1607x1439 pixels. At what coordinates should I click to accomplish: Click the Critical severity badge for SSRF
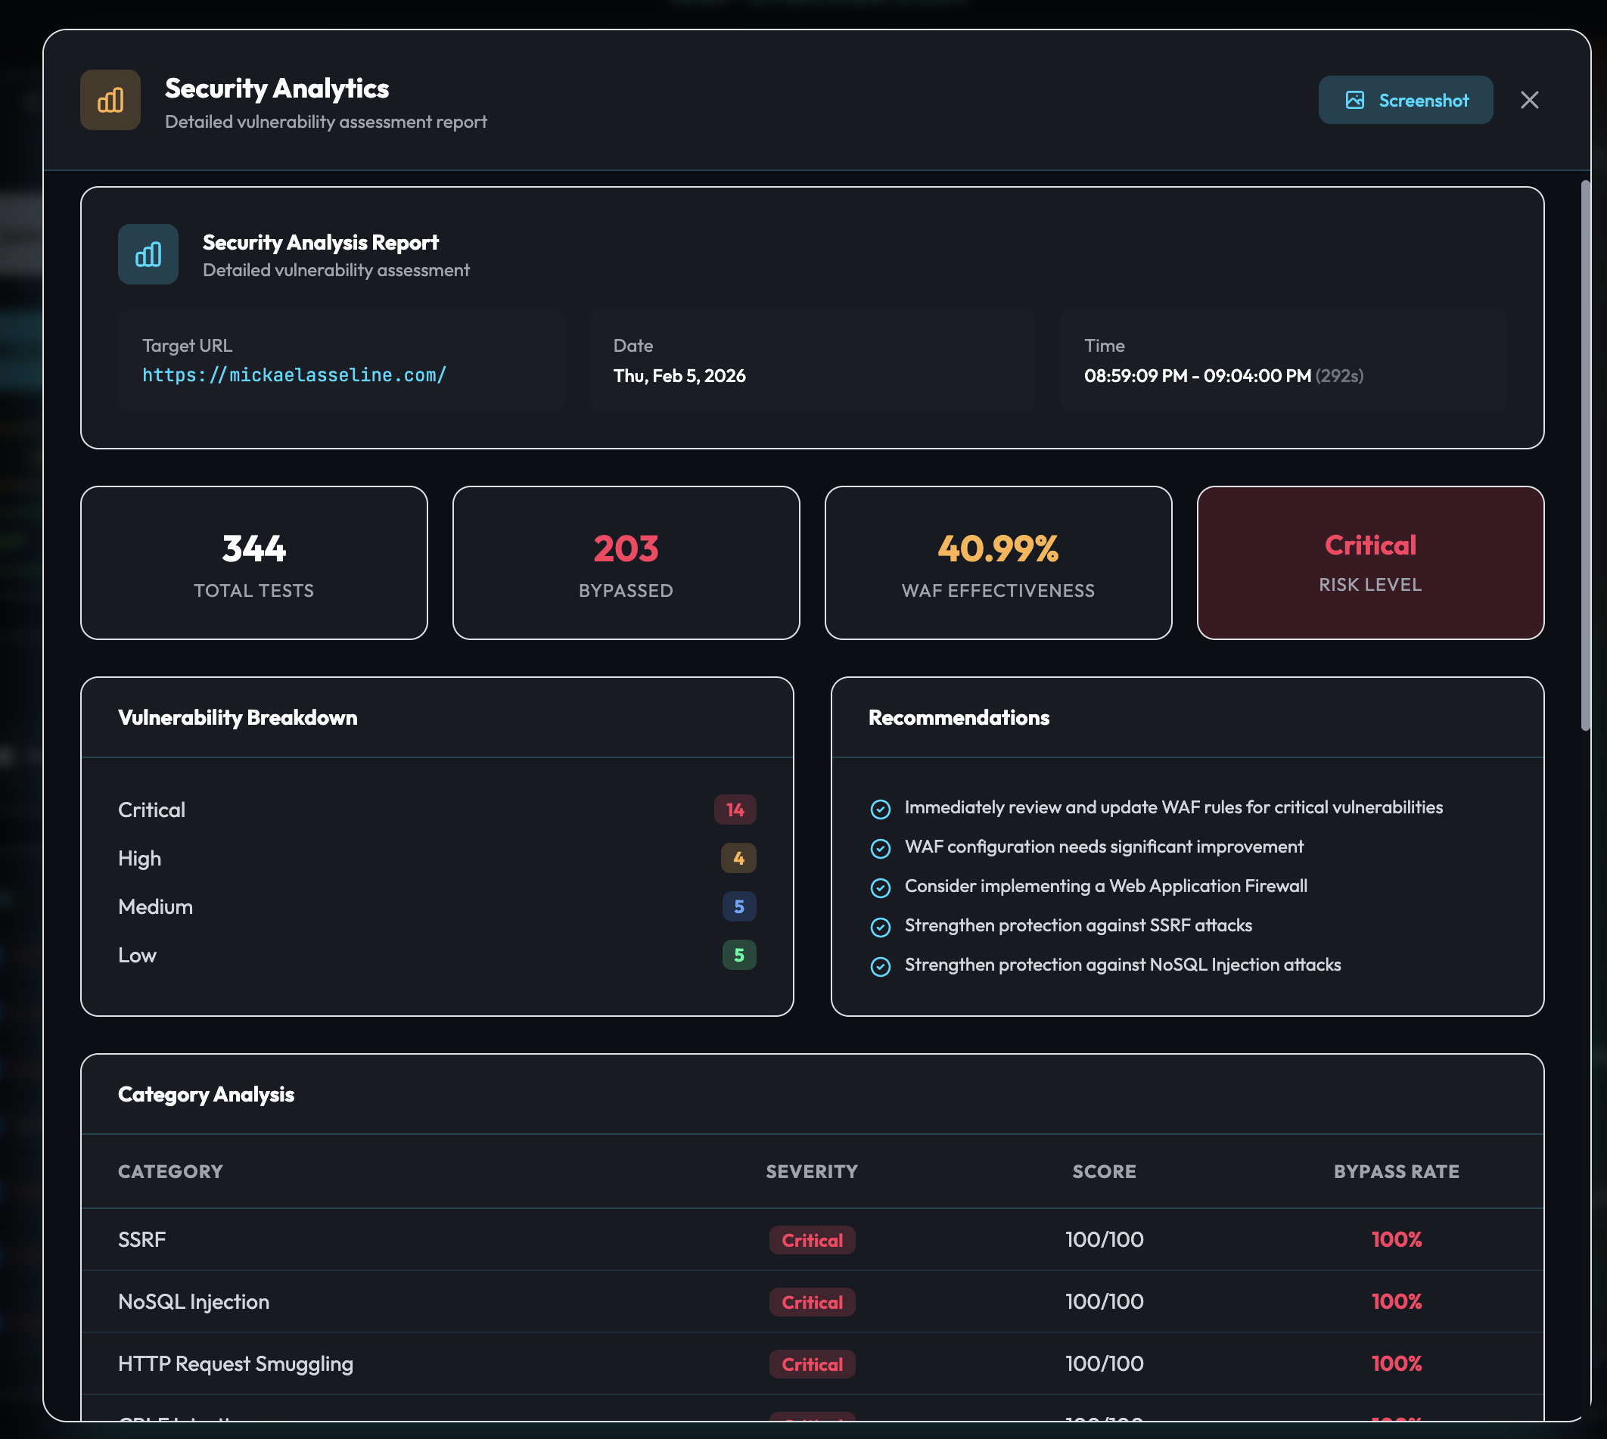click(x=812, y=1241)
